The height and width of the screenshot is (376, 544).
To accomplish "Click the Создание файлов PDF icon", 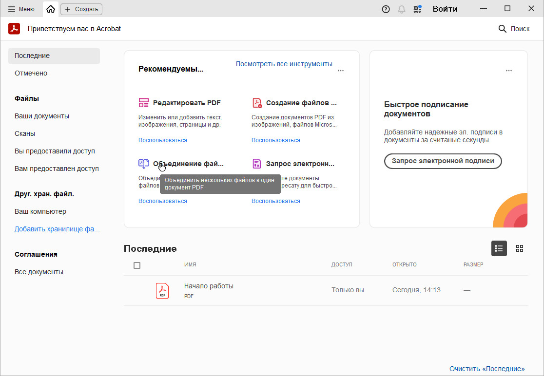I will point(257,103).
